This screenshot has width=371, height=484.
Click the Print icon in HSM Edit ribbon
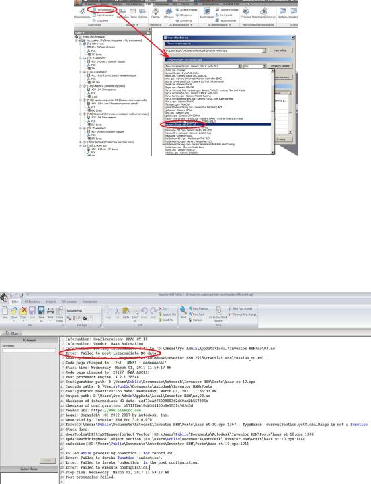50,311
